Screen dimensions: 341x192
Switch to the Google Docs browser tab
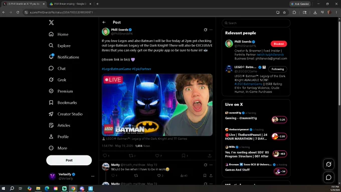pyautogui.click(x=70, y=4)
